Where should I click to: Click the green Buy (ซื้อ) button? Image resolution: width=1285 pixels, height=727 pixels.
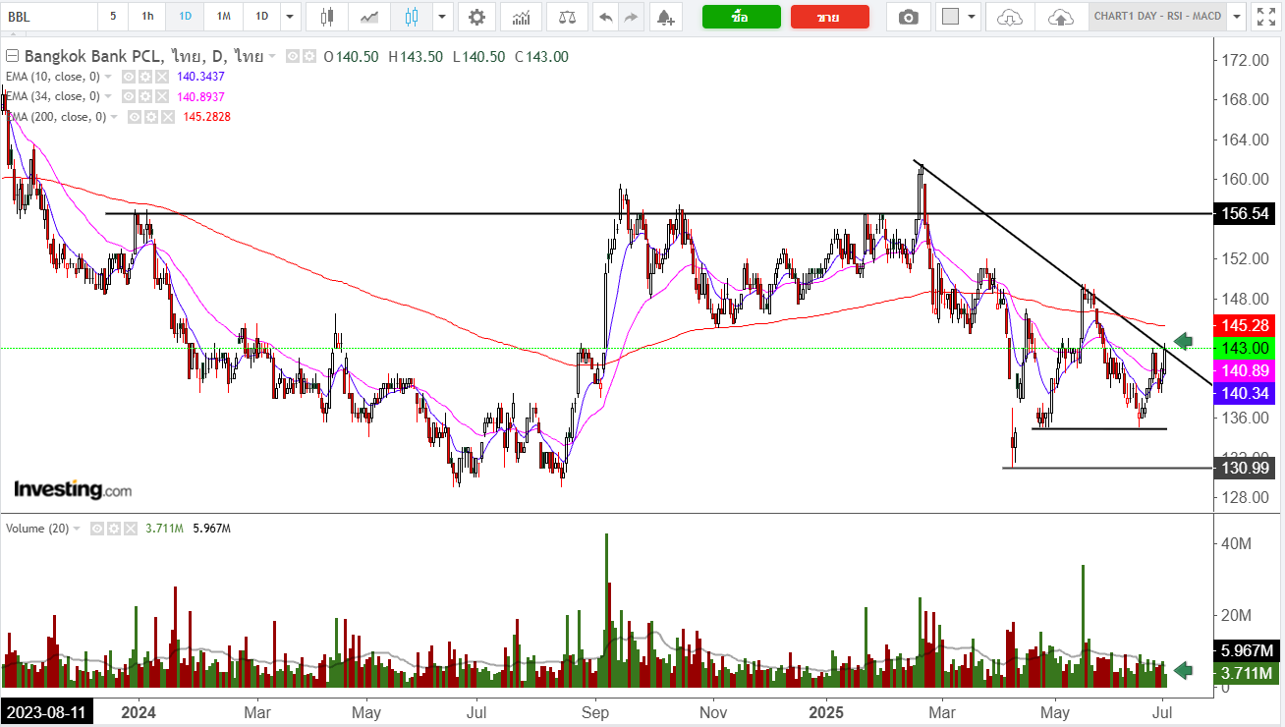[742, 17]
